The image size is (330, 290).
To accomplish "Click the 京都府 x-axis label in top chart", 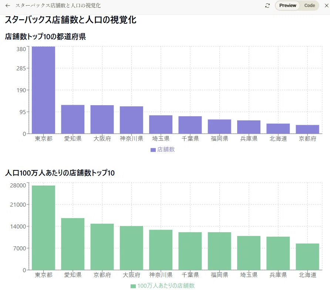I will coord(307,139).
